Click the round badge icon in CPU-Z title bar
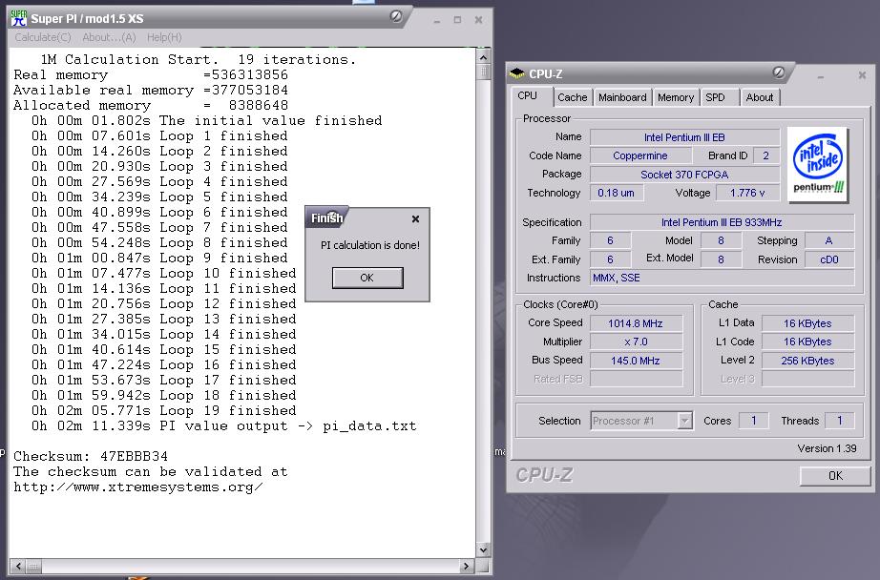Image resolution: width=880 pixels, height=580 pixels. 779,72
